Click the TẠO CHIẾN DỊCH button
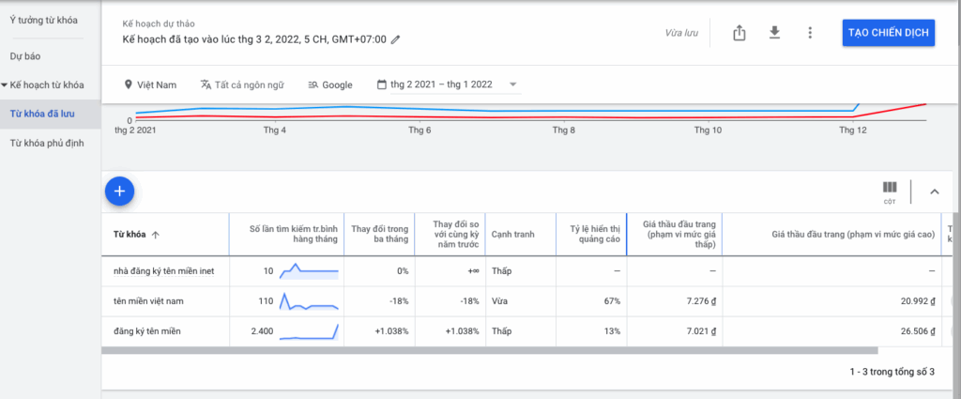 [x=888, y=33]
